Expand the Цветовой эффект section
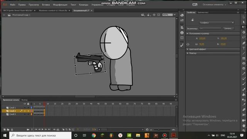The height and width of the screenshot is (139, 247). 188,49
